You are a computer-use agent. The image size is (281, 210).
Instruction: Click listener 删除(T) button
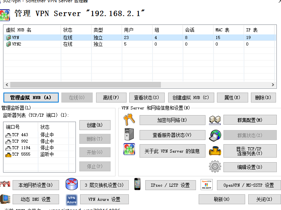[x=95, y=139]
